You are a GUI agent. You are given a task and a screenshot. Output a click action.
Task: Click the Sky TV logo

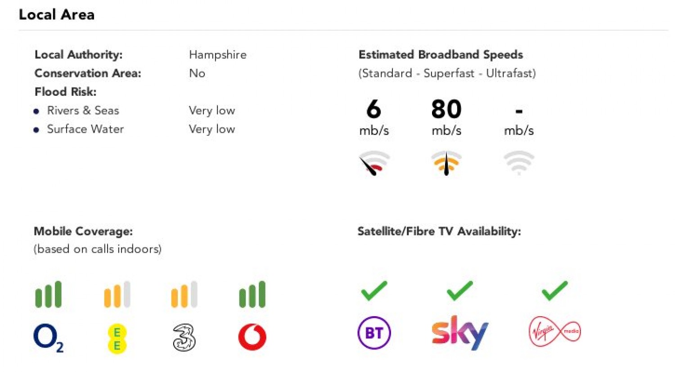459,333
